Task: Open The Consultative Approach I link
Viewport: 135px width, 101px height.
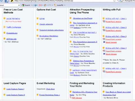Action: pos(85,32)
